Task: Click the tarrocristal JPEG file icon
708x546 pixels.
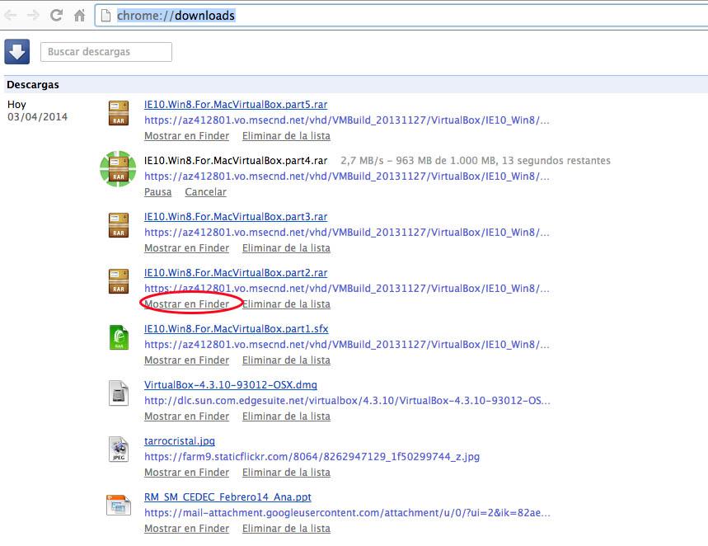Action: (x=119, y=450)
